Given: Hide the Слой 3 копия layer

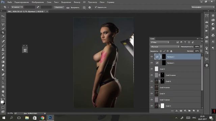Looking at the screenshot, I should coord(152,100).
